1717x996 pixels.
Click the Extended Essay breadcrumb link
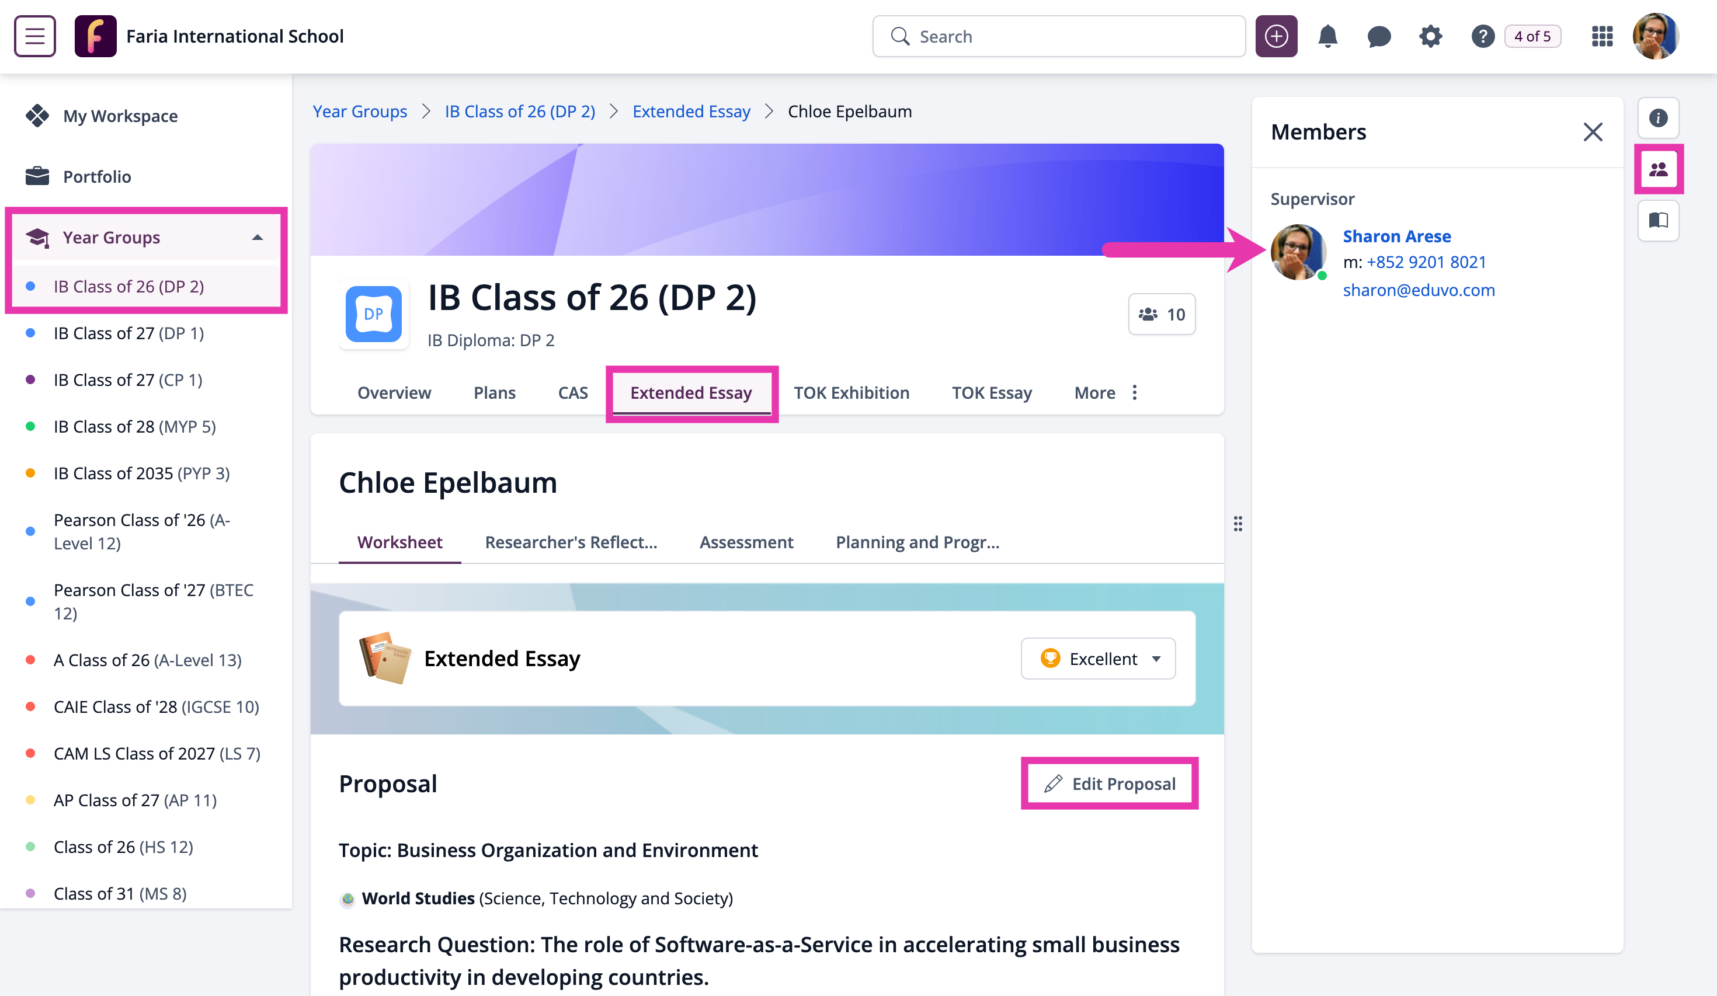click(x=691, y=111)
